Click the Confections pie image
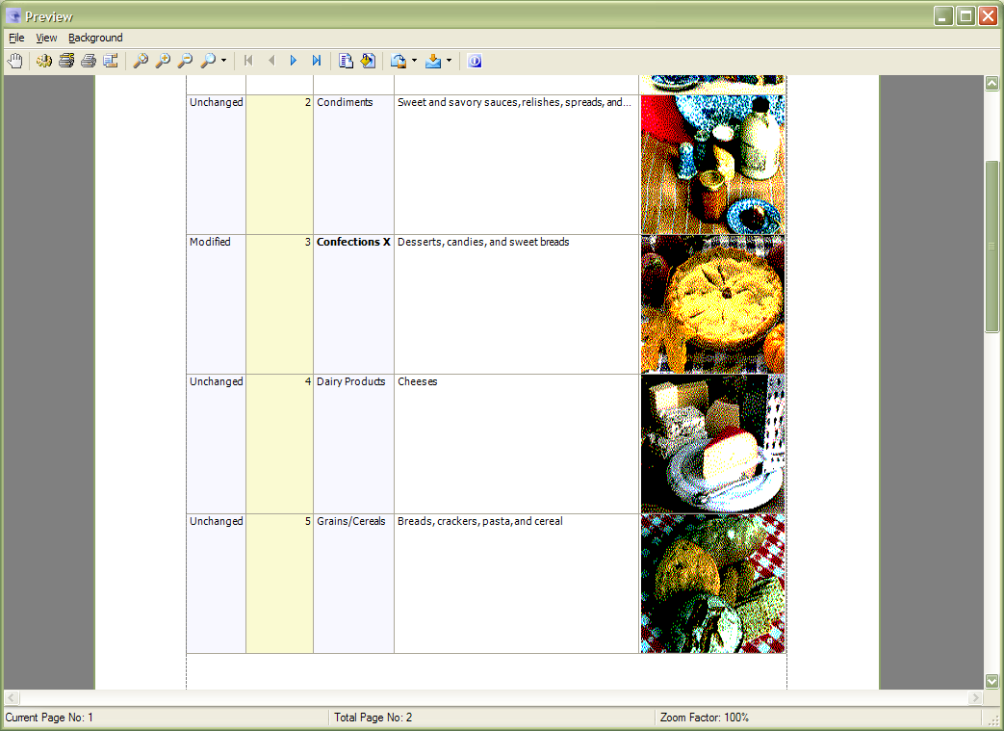This screenshot has height=731, width=1004. coord(712,304)
